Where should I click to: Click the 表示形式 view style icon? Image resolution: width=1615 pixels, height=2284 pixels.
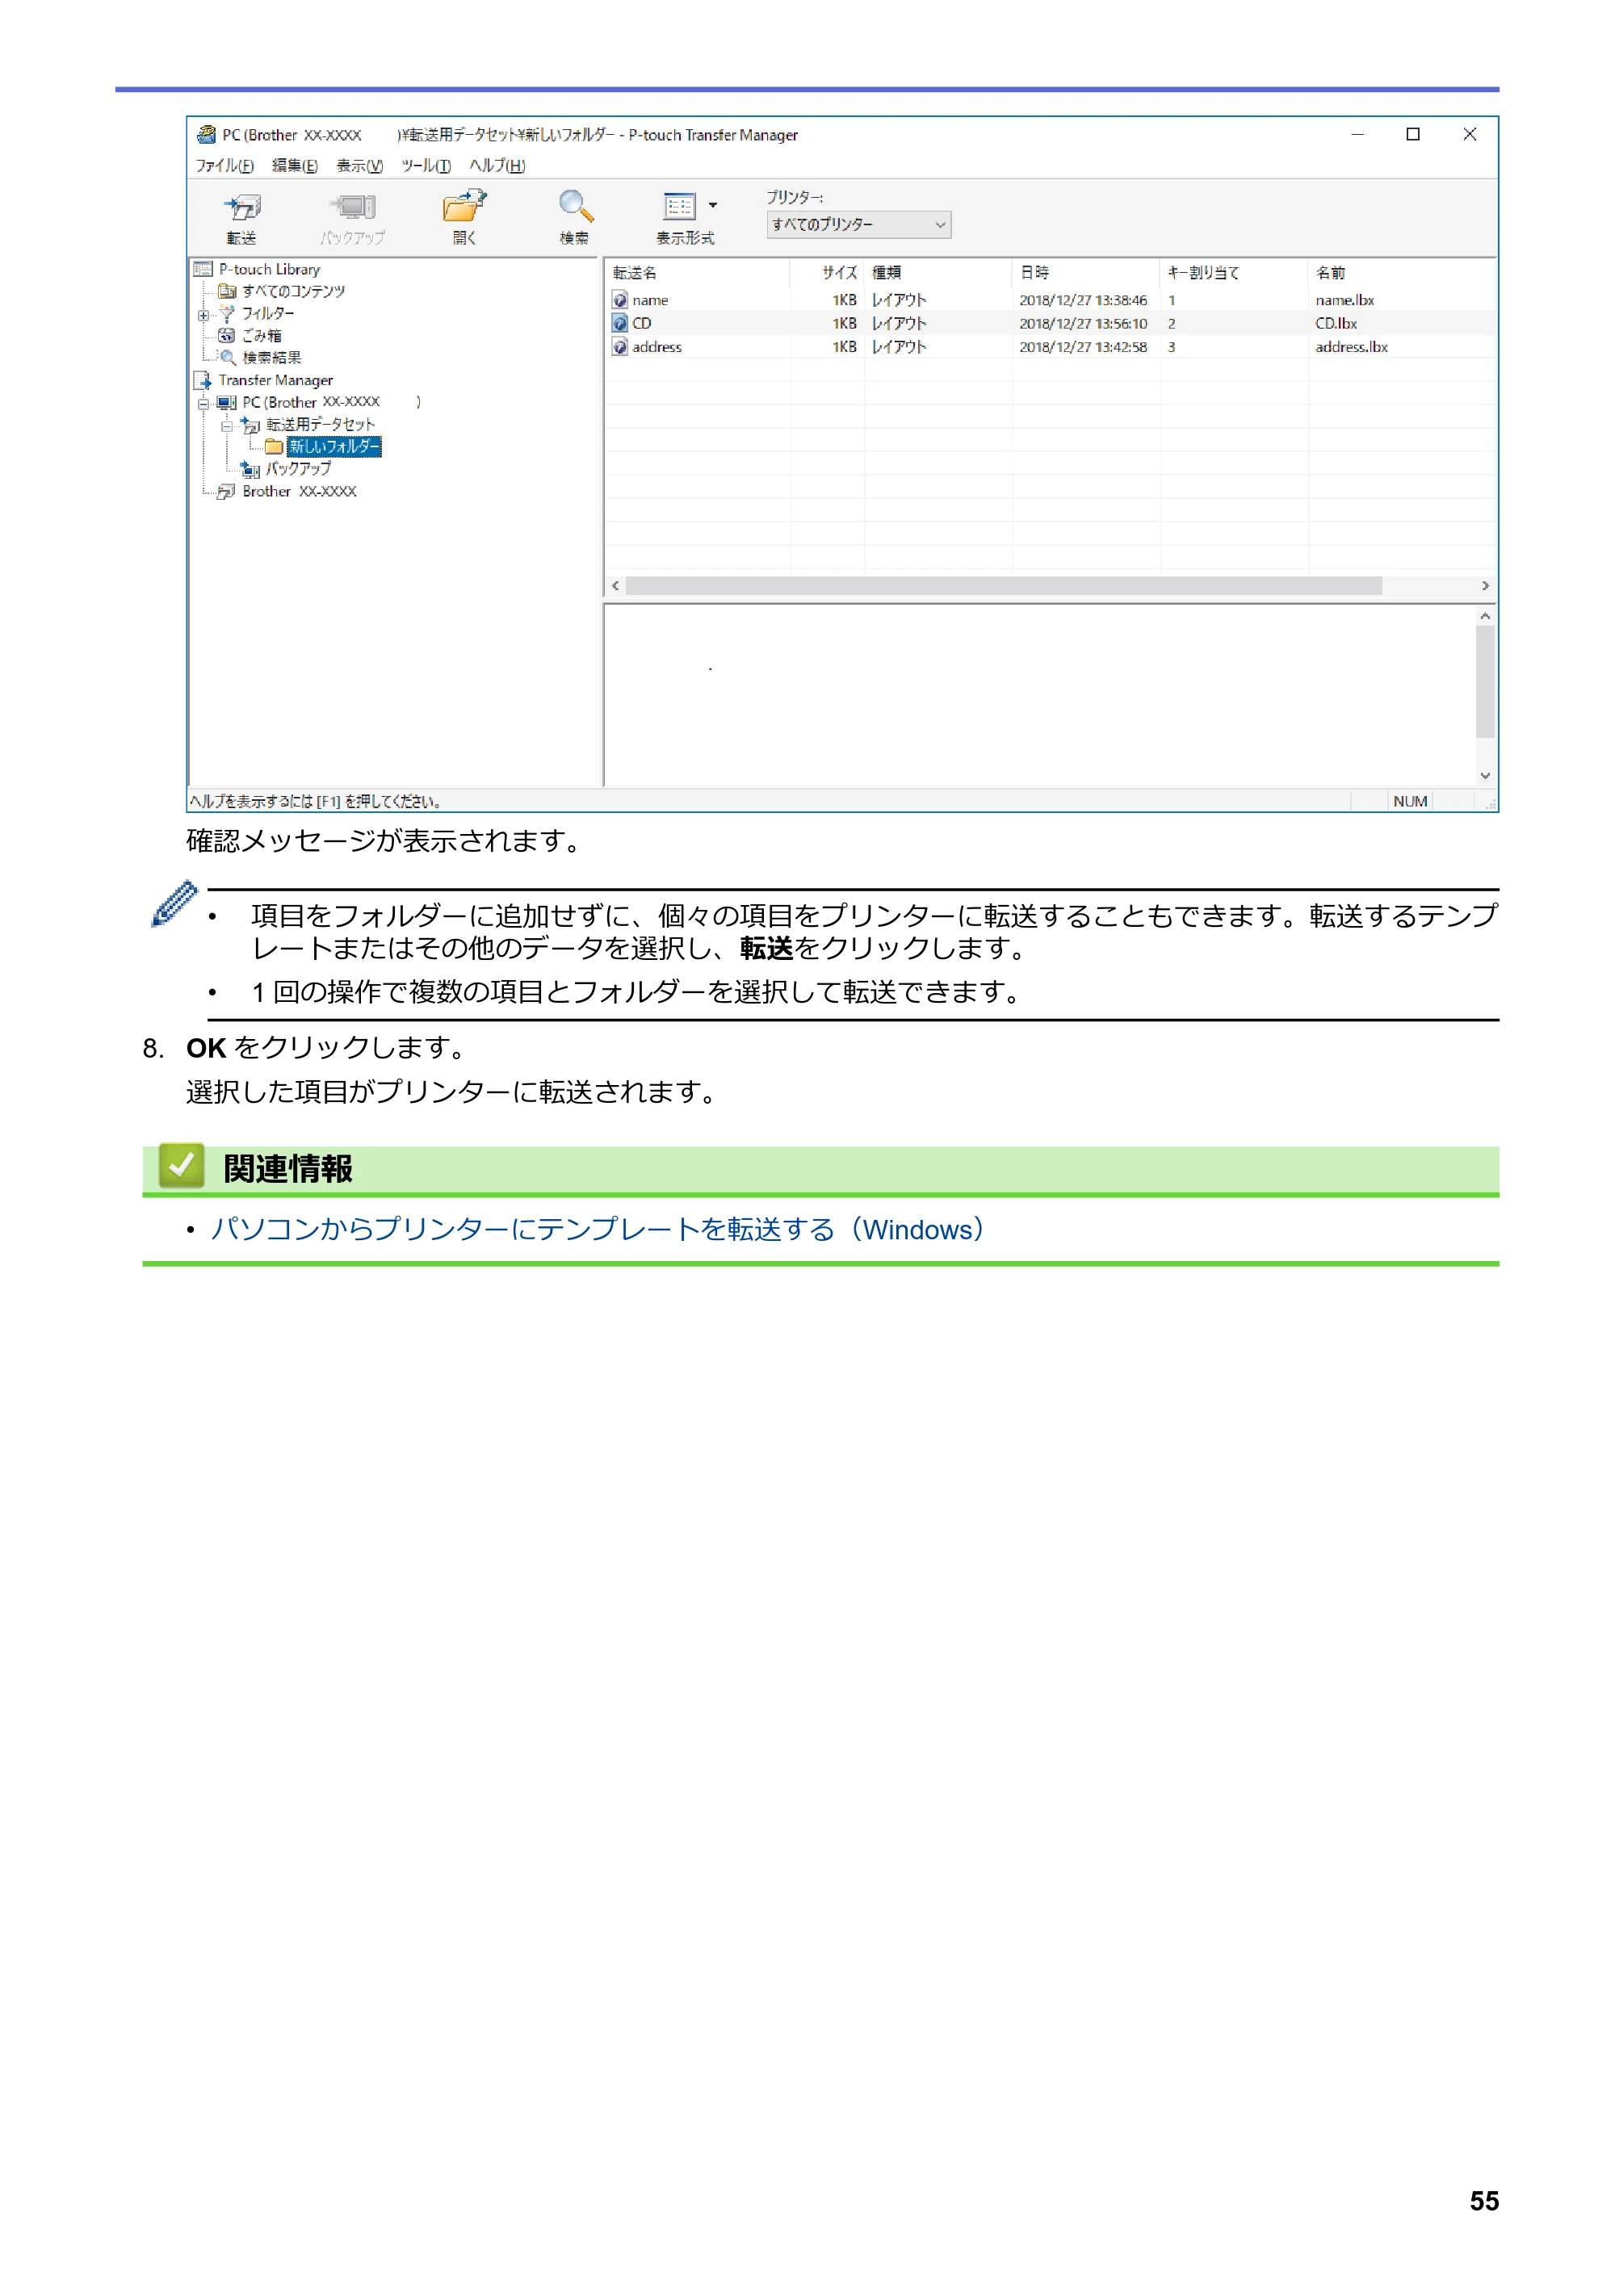(680, 207)
